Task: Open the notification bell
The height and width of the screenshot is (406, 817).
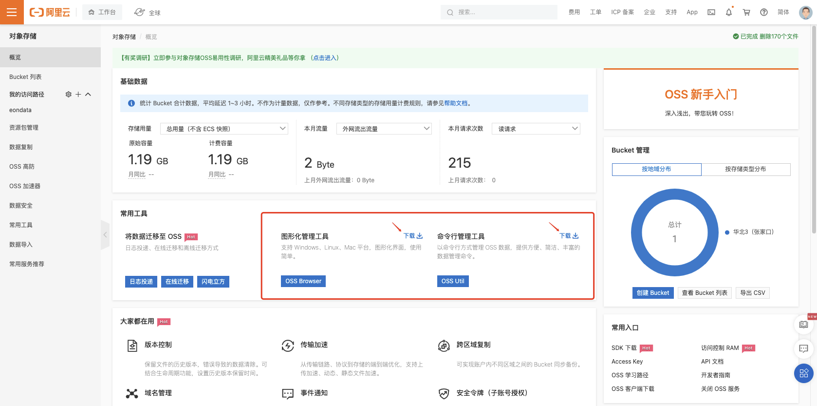Action: [x=729, y=12]
